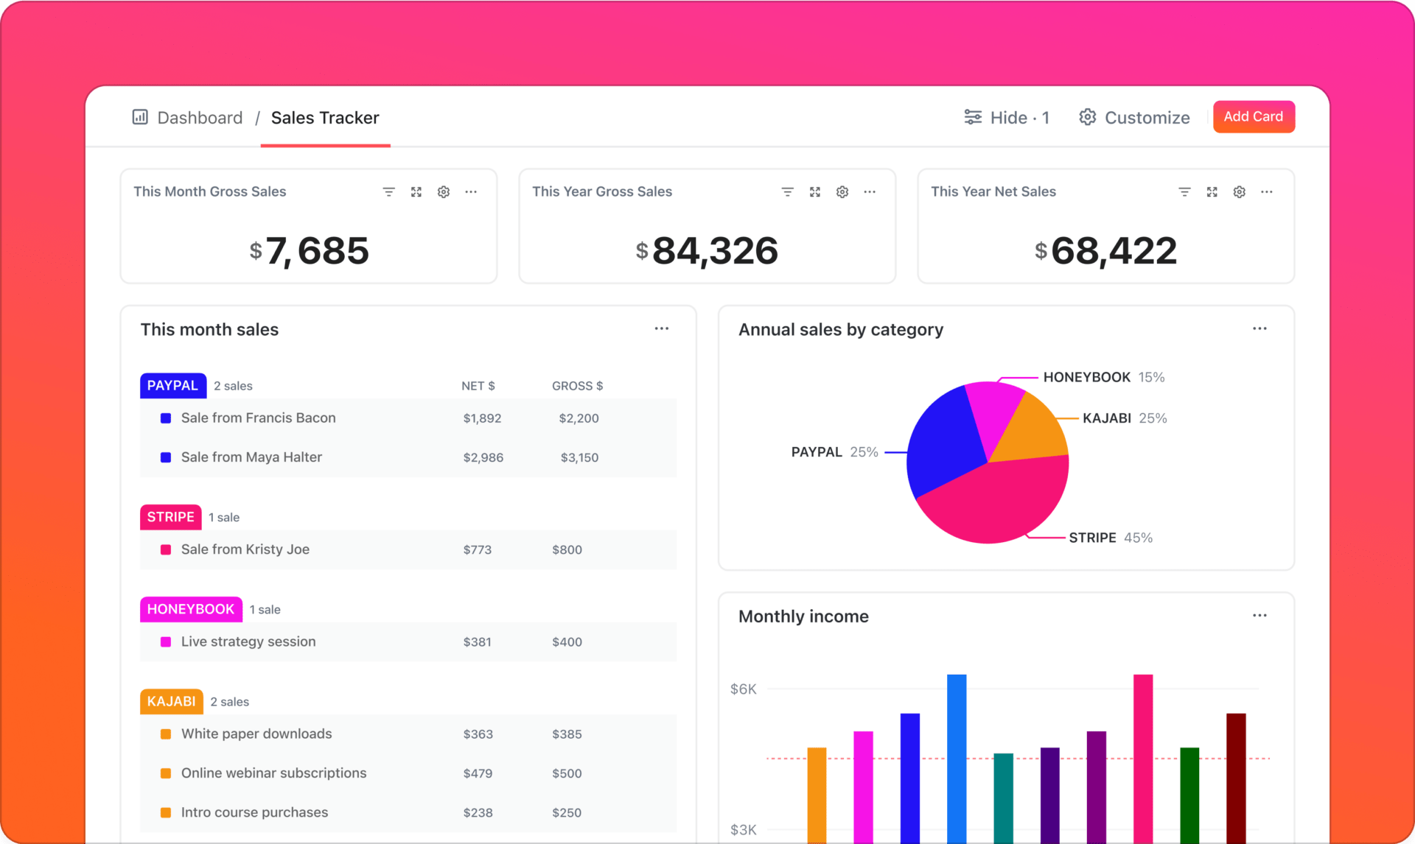Click the blue square marker beside Sale from Francis Bacon

point(164,418)
